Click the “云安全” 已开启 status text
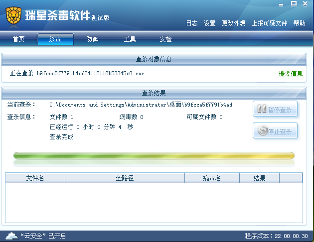 [43, 236]
